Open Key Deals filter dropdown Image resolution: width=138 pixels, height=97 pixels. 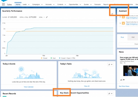110,93
